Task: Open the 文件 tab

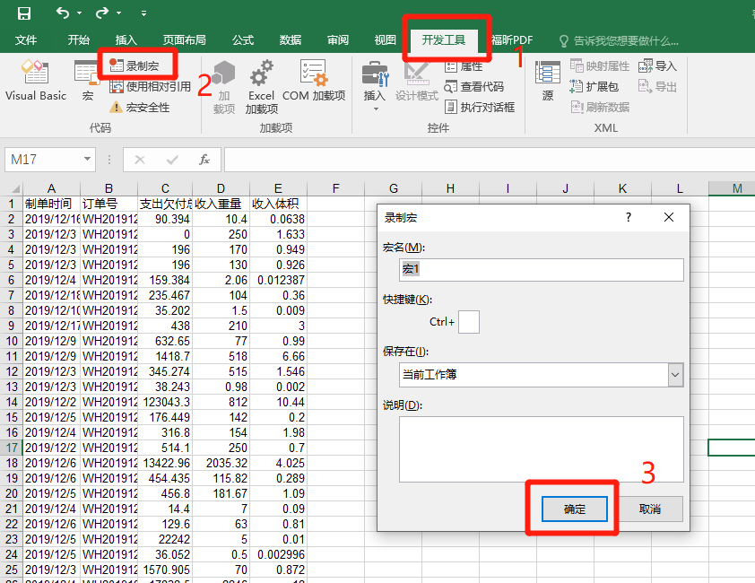Action: pos(26,40)
